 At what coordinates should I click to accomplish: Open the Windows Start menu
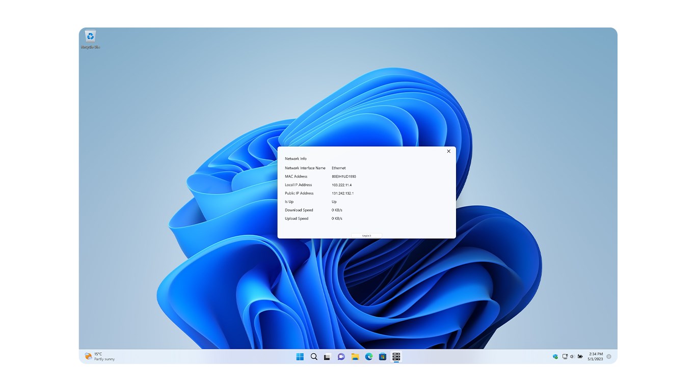pyautogui.click(x=300, y=356)
